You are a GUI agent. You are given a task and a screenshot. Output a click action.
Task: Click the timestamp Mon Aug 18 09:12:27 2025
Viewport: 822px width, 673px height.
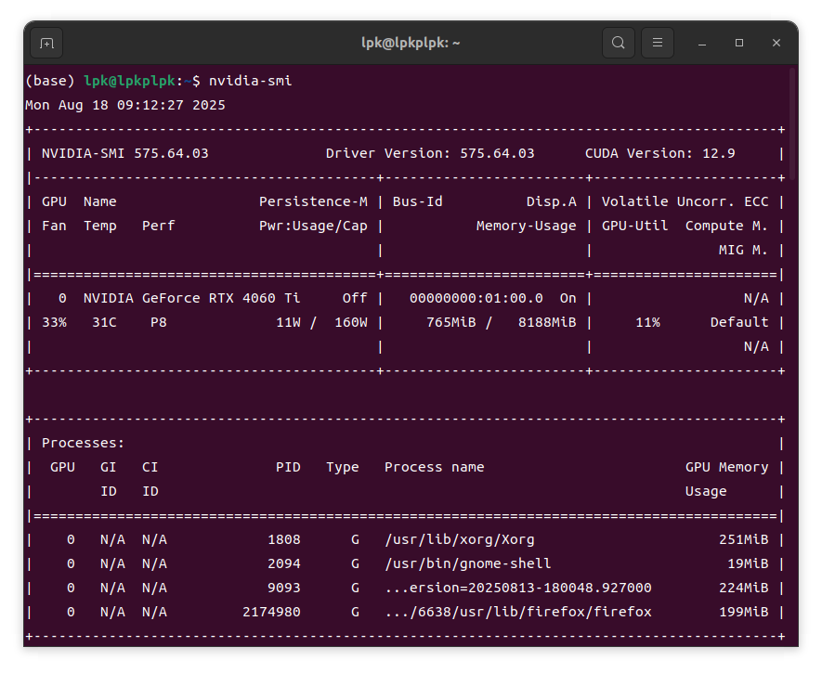tap(125, 105)
